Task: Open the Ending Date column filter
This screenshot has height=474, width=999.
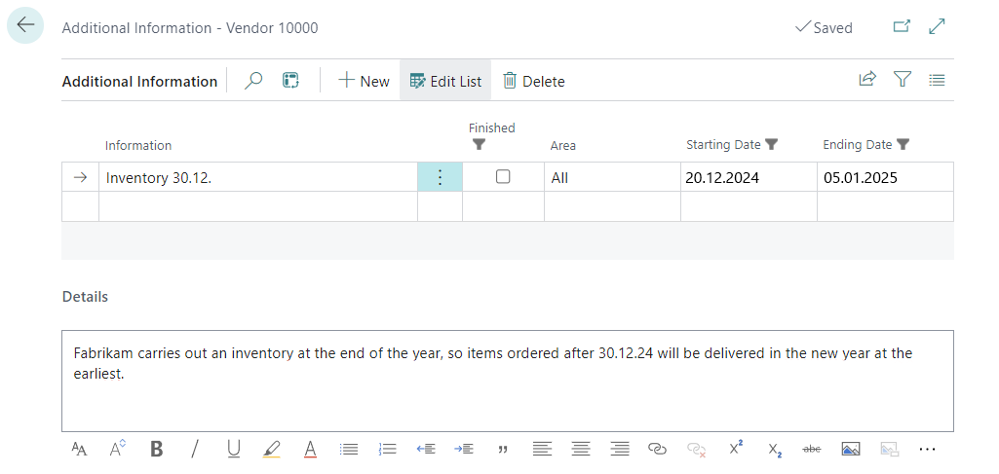Action: tap(903, 145)
